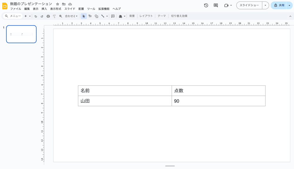Click the redo arrow in toolbar

tap(42, 16)
